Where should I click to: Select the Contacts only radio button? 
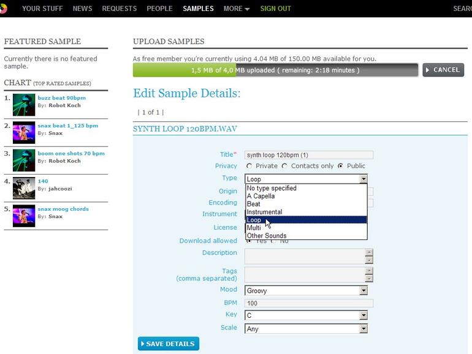point(284,166)
